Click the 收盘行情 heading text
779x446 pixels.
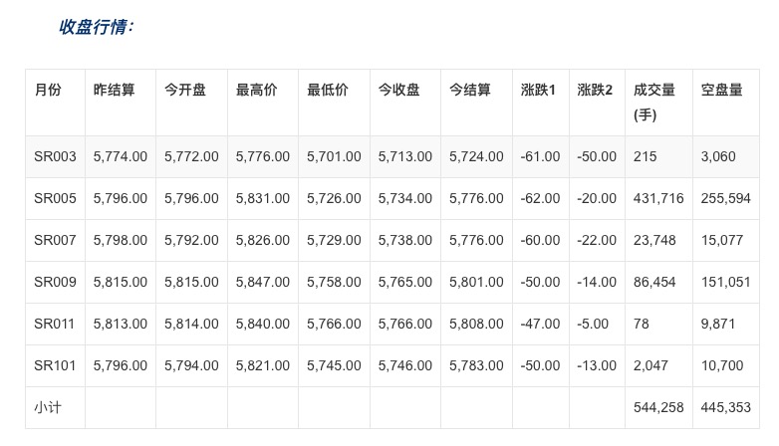coord(96,27)
